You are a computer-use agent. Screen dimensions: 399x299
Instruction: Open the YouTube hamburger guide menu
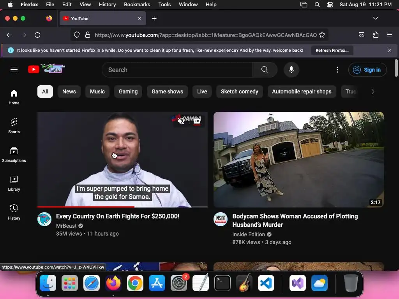(x=14, y=69)
